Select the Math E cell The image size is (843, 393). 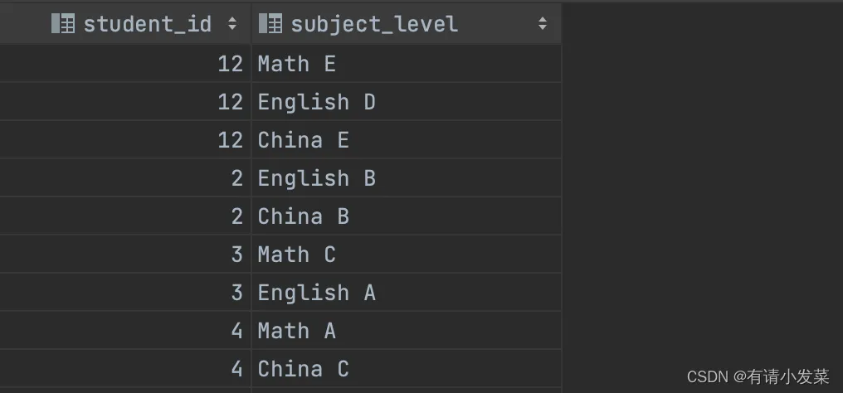click(296, 64)
